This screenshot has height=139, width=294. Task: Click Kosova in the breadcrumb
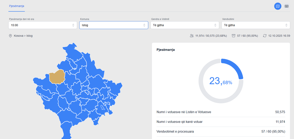point(19,36)
